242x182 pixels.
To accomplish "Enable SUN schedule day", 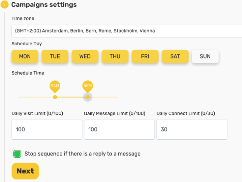I will 205,57.
